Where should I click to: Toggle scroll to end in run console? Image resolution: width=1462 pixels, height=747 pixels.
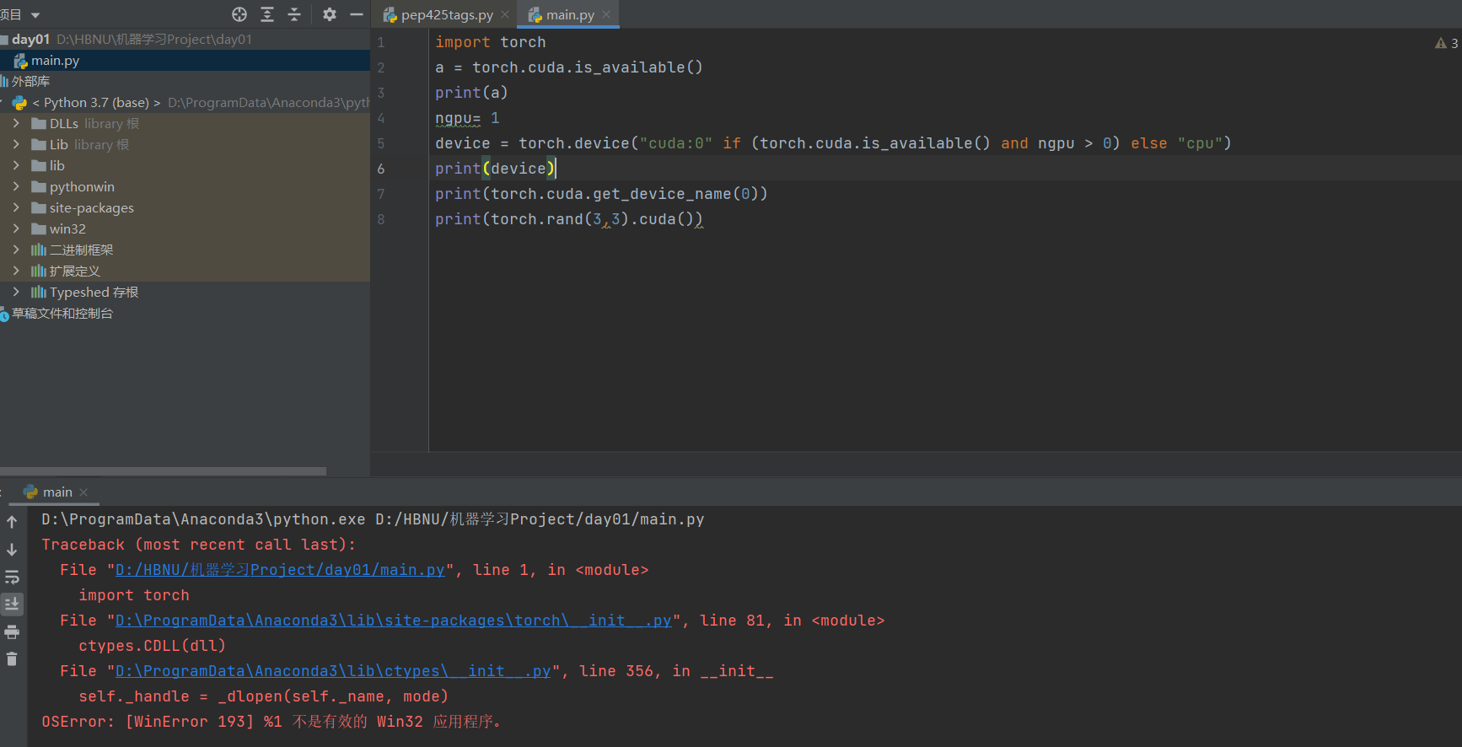tap(12, 604)
